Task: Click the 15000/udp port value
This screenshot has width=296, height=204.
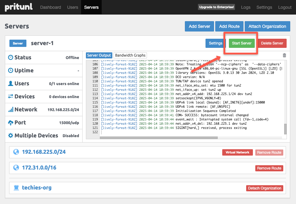Action: tap(69, 123)
